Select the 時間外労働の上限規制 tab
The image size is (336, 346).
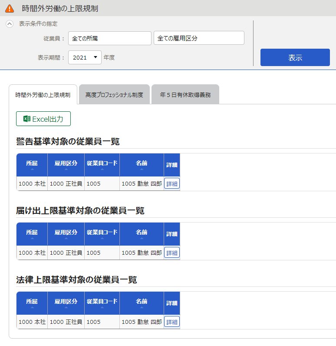point(43,95)
